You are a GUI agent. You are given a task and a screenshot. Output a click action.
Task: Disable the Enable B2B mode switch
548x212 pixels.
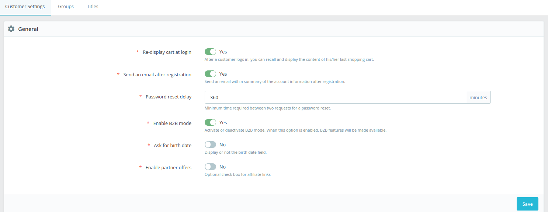[210, 122]
